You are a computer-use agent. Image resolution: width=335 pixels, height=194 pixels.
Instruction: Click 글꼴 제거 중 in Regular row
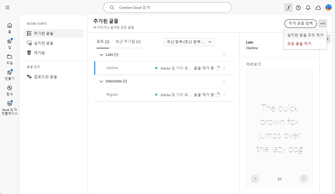(x=204, y=95)
